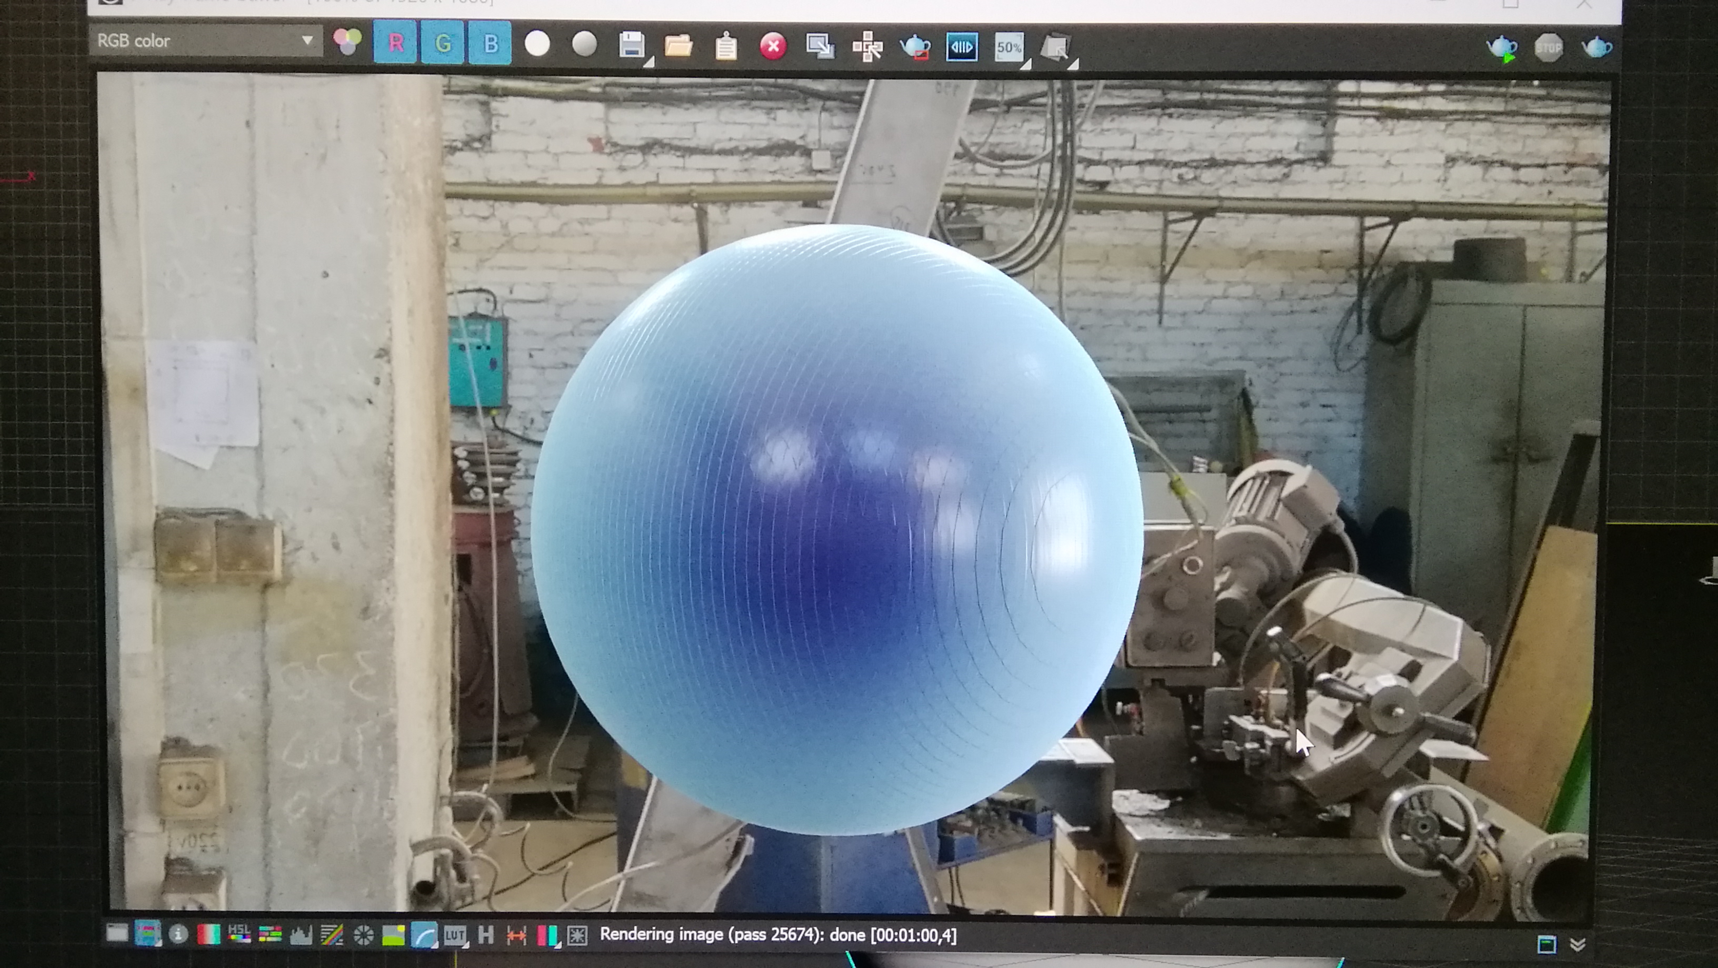
Task: Load image with the folder icon
Action: pyautogui.click(x=678, y=46)
